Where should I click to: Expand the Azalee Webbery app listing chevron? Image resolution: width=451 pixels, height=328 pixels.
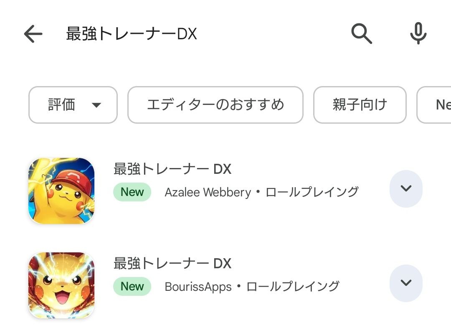click(406, 188)
